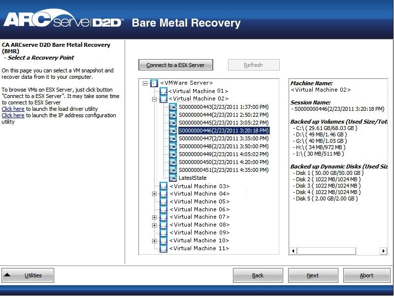
Task: Select Virtual Machine 06 label
Action: [199, 209]
